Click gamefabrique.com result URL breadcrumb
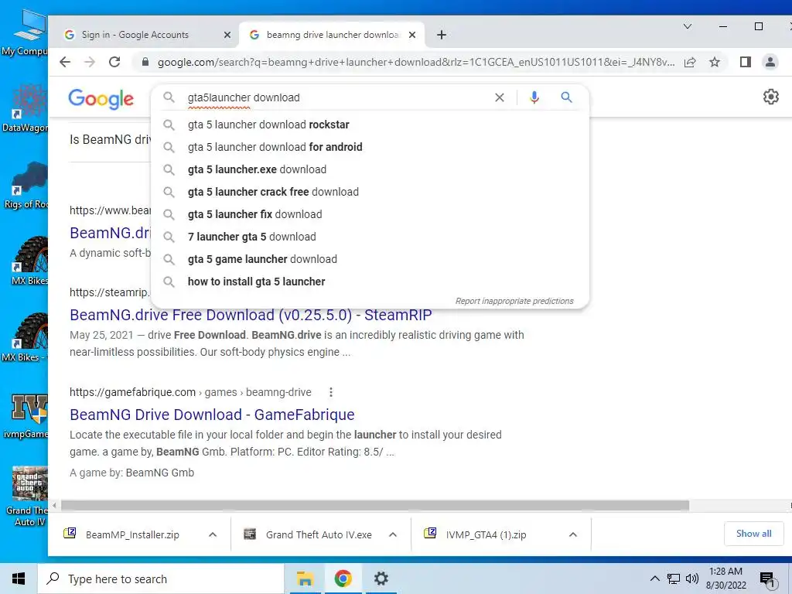 [x=190, y=392]
